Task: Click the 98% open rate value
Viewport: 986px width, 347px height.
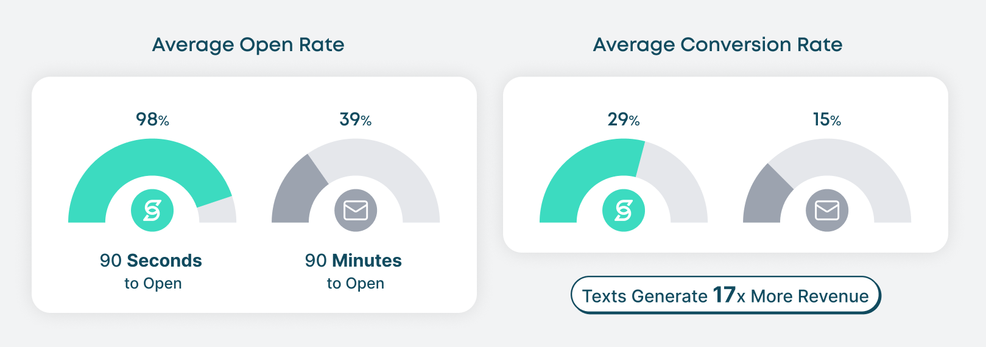Action: [x=152, y=119]
